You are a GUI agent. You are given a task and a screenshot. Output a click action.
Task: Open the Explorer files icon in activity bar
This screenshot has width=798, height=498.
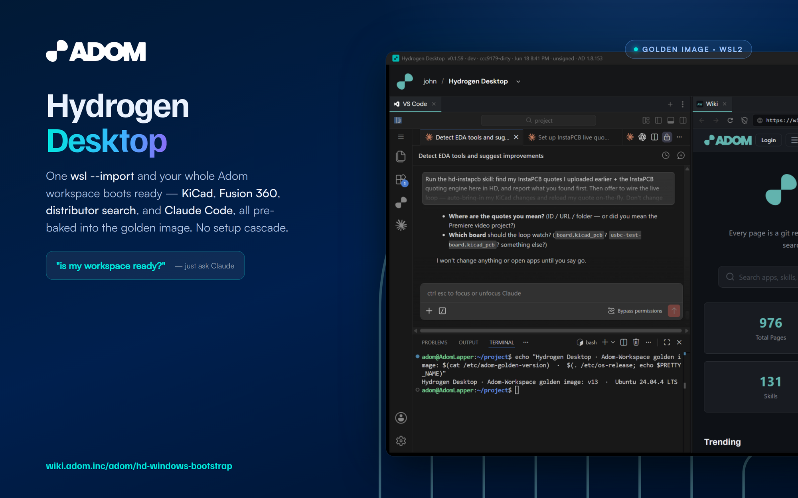[x=401, y=156]
